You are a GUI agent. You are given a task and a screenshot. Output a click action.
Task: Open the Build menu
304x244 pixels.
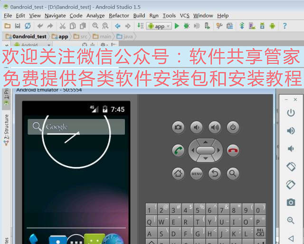(x=139, y=16)
